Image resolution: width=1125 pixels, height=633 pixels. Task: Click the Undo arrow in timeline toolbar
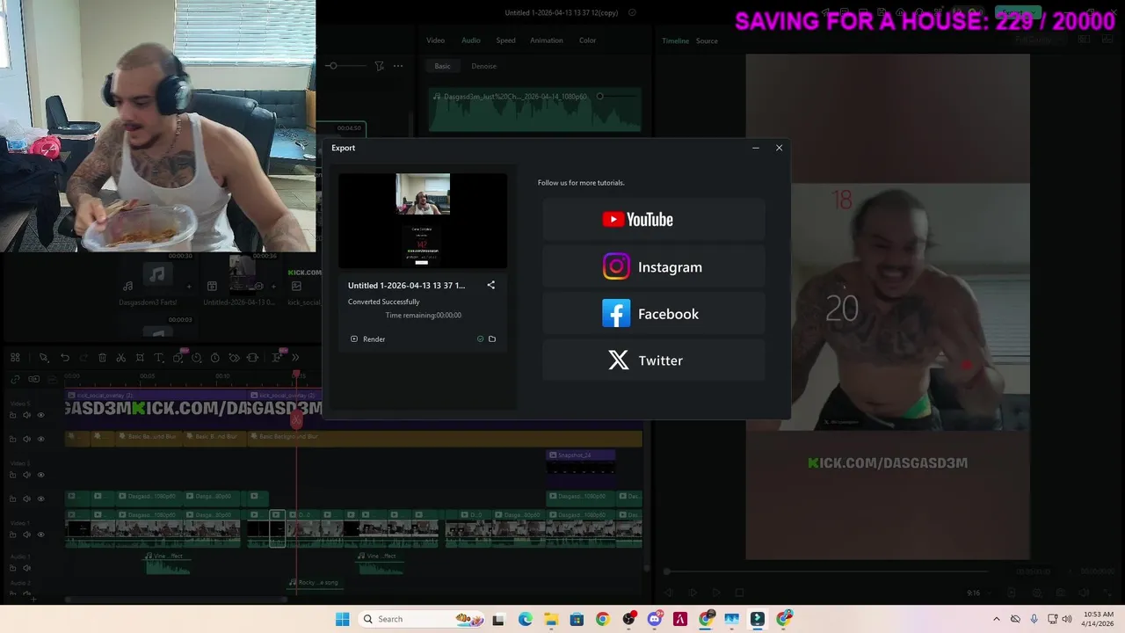point(65,358)
